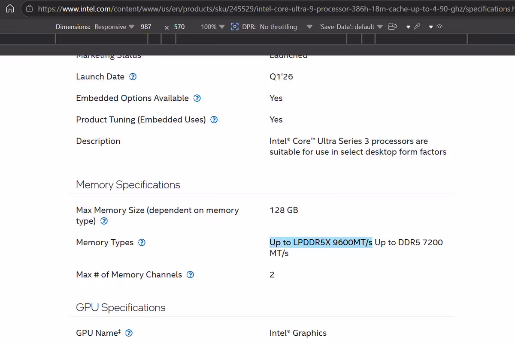515x343 pixels.
Task: Open the No throttling dropdown
Action: click(286, 27)
